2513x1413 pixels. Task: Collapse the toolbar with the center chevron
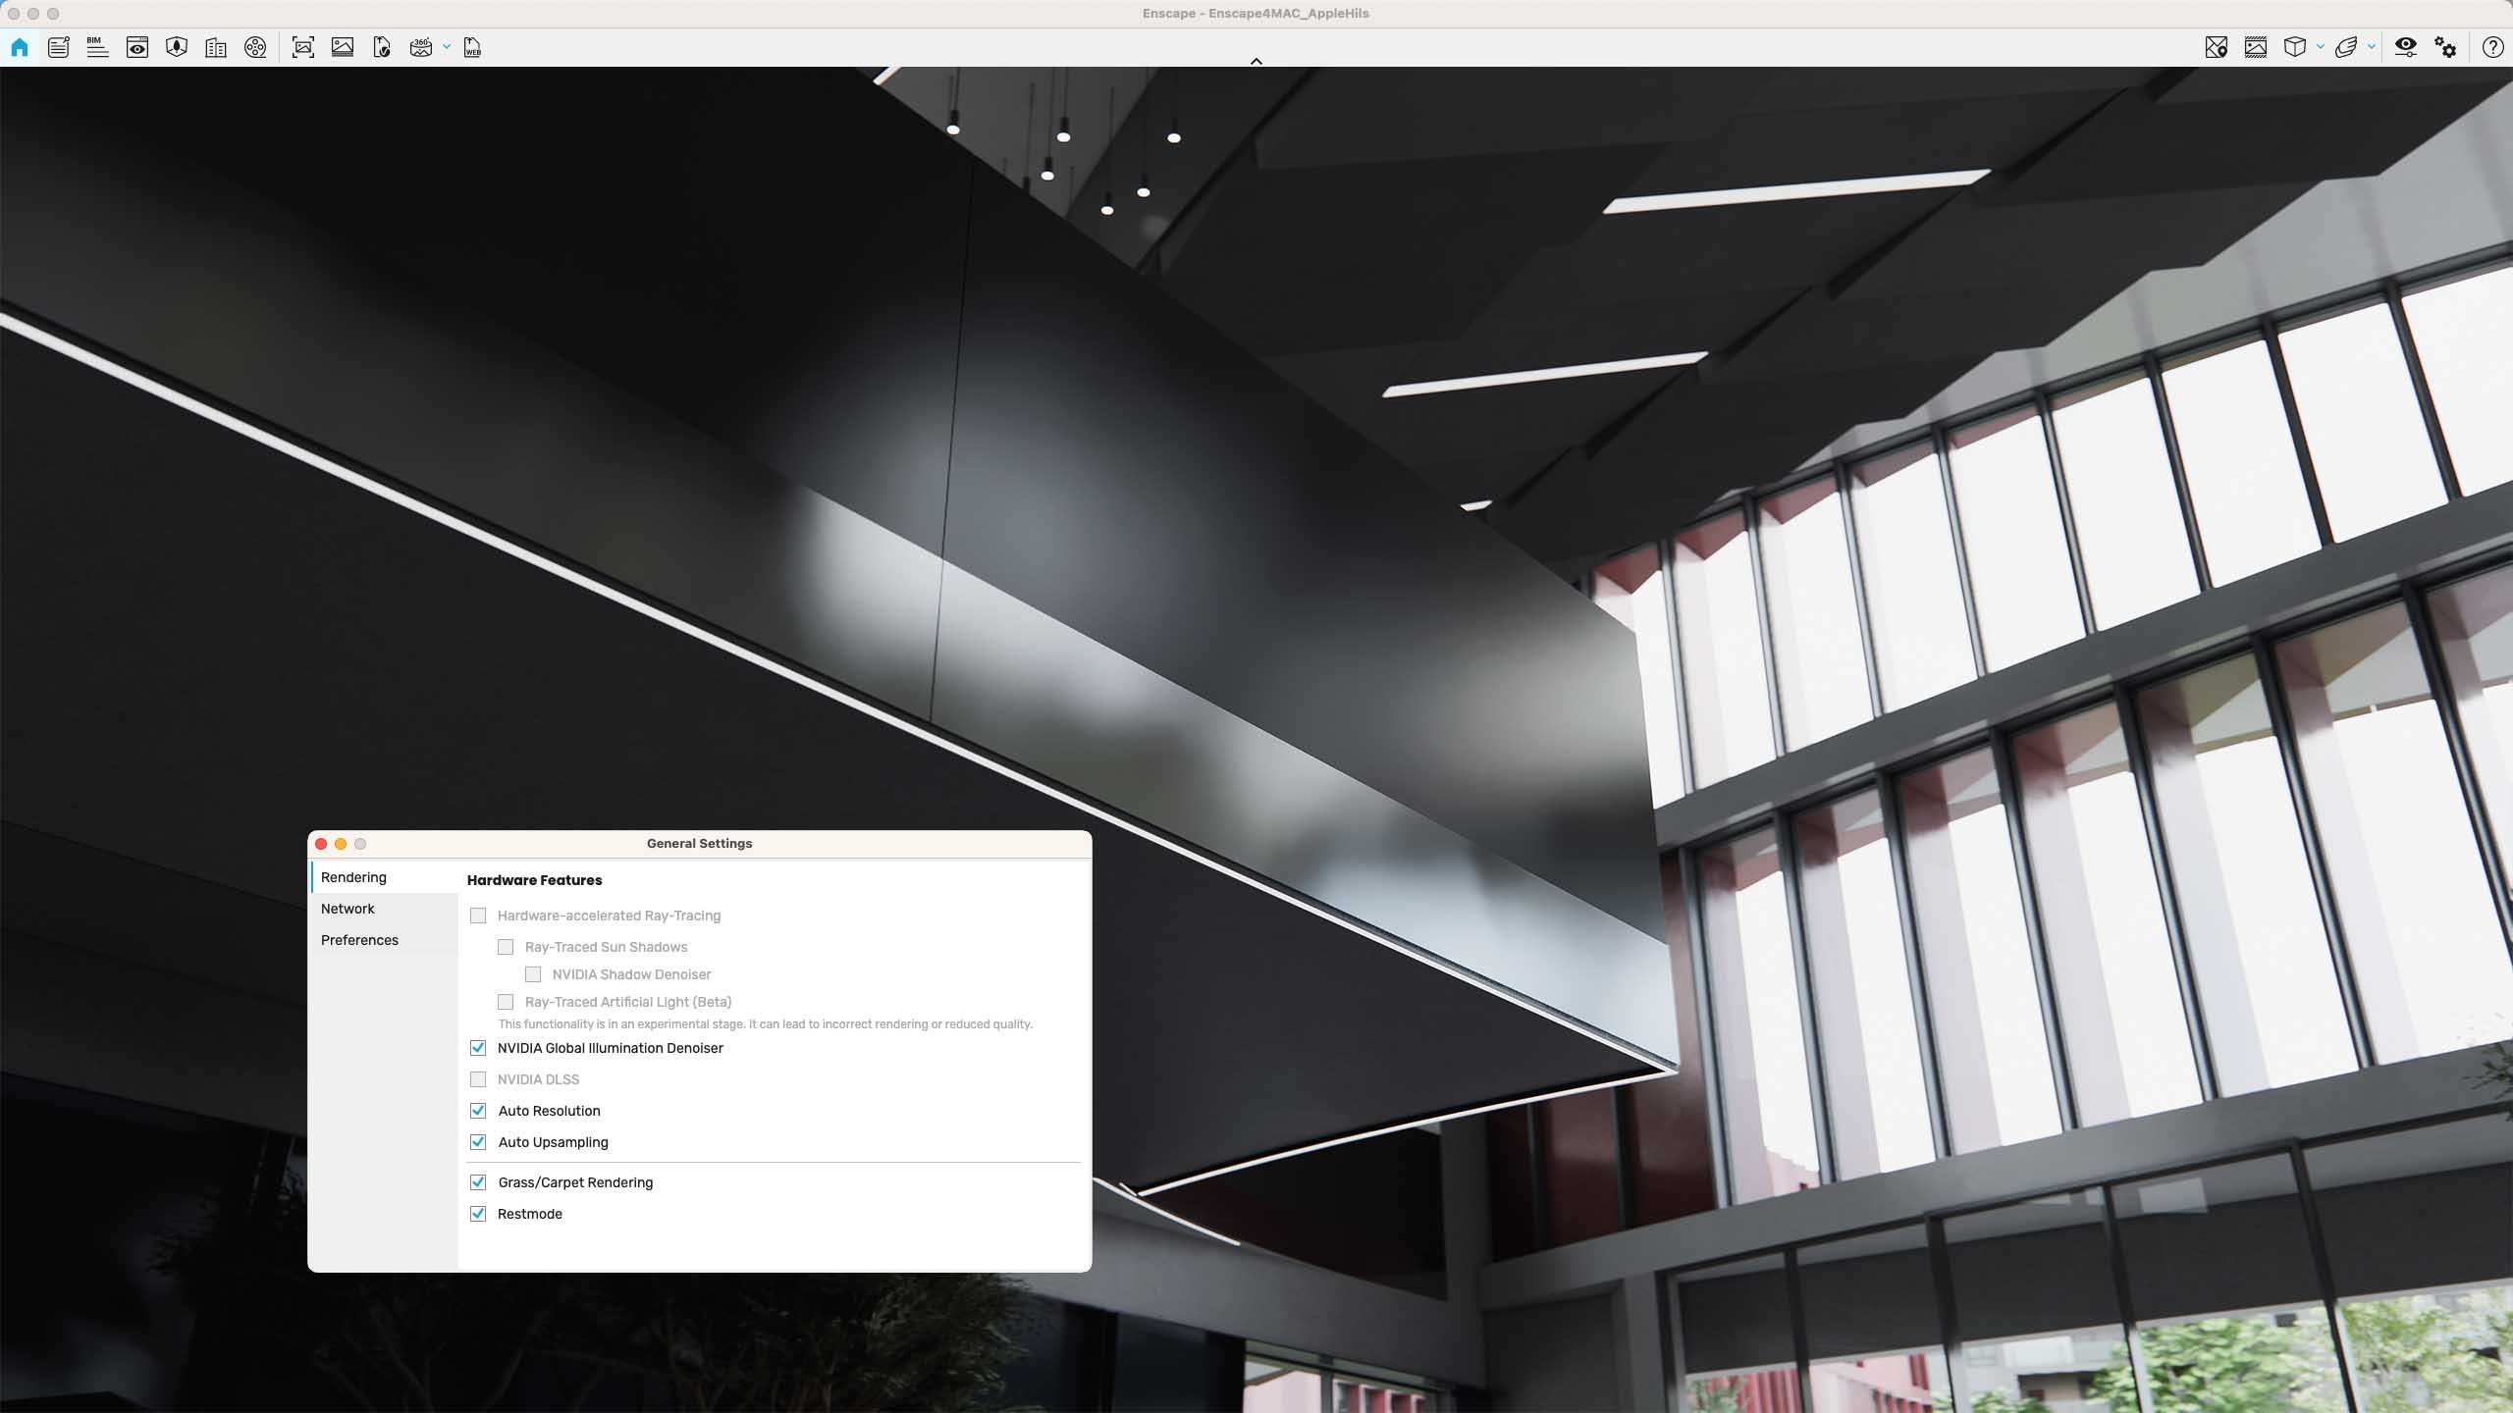[x=1256, y=62]
